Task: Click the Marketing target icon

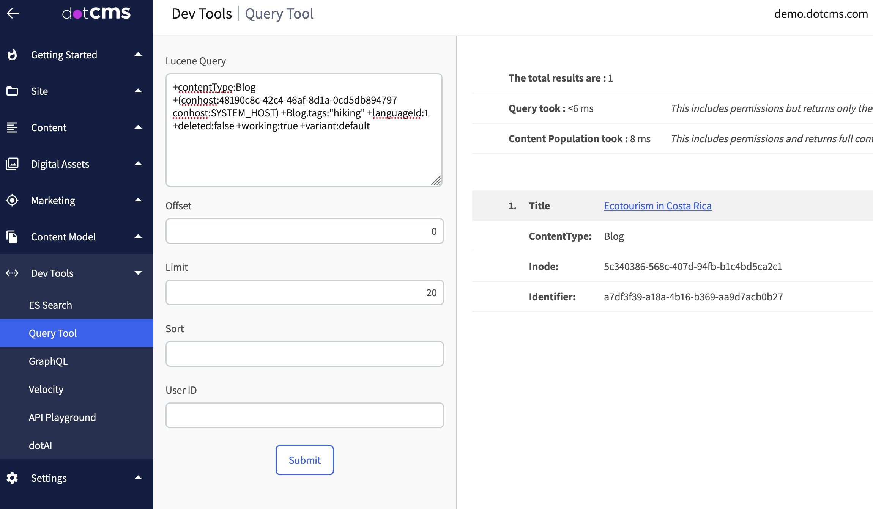Action: pyautogui.click(x=12, y=200)
